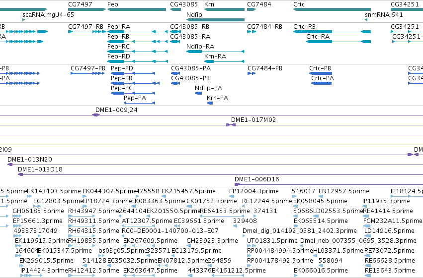Viewport: 423px width, 278px height.
Task: Click EST EN12957.5prime
Action: click(344, 191)
